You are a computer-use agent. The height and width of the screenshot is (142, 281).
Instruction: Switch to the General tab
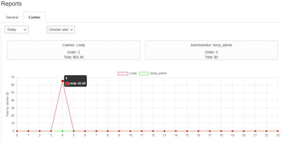pos(12,17)
